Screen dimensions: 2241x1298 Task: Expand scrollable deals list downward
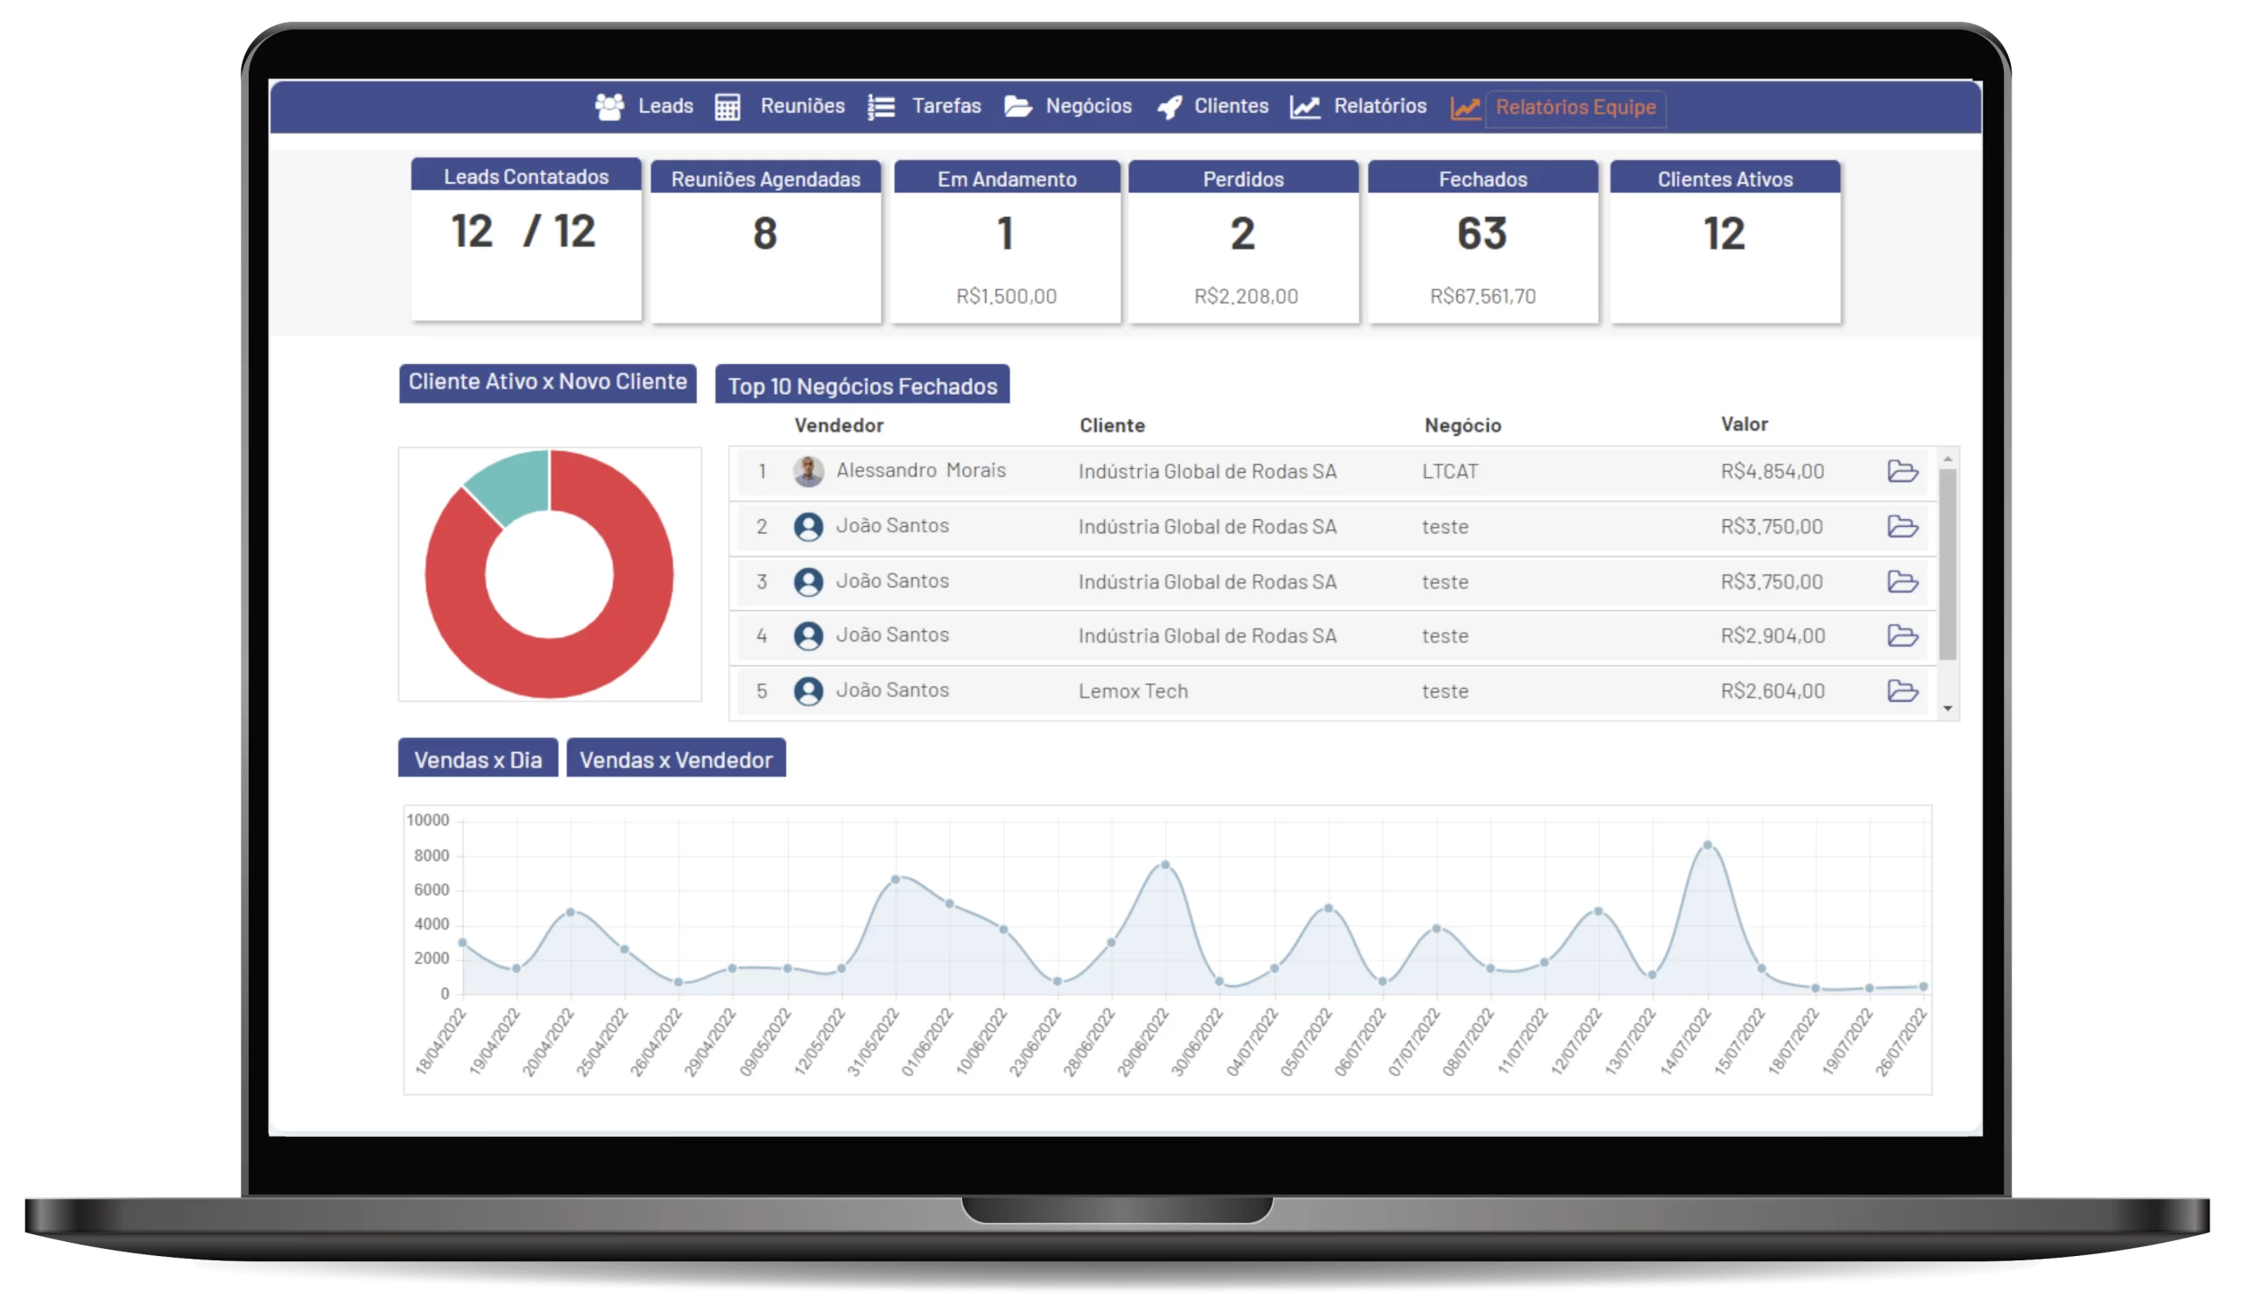[x=1950, y=708]
